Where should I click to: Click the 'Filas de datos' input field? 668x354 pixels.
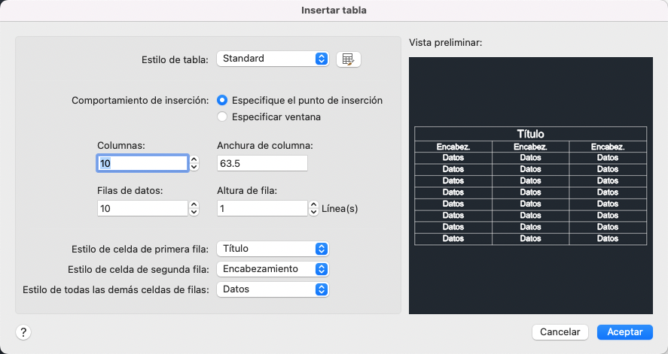tap(142, 208)
